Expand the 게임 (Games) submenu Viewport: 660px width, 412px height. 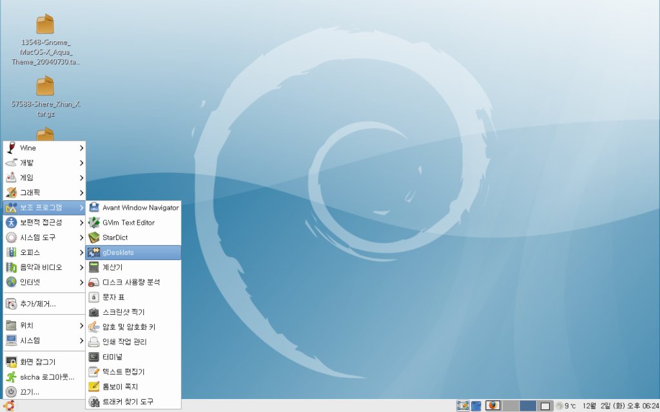44,178
